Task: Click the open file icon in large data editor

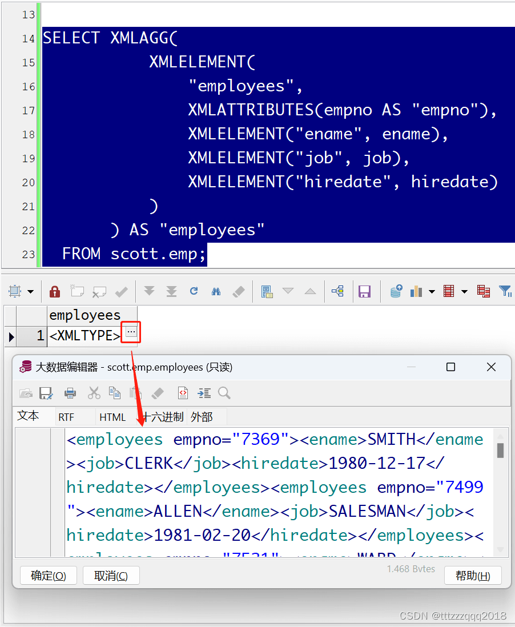Action: [26, 393]
